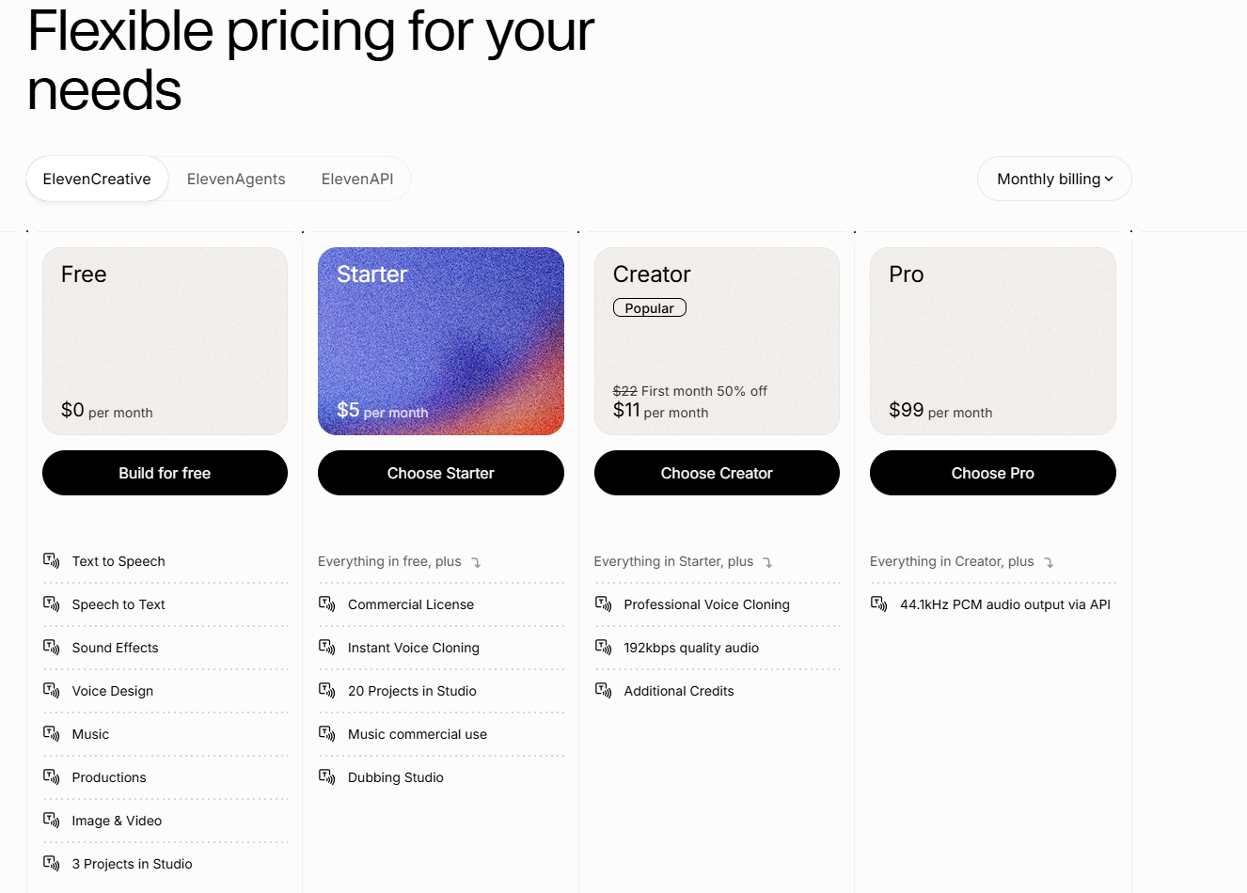1247x893 pixels.
Task: Click the arrow after 'Everything in Starter, plus'
Action: pos(768,562)
